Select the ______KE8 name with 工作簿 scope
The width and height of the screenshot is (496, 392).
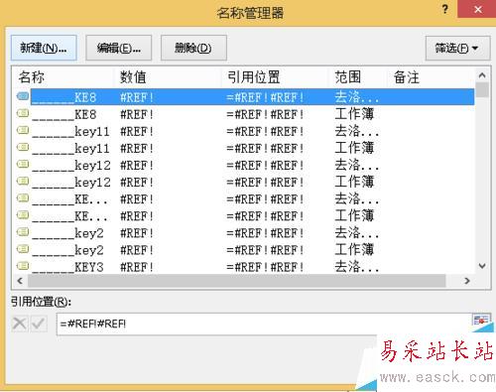coord(64,114)
